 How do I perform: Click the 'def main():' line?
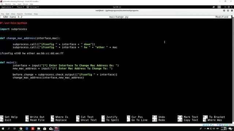click(9, 62)
